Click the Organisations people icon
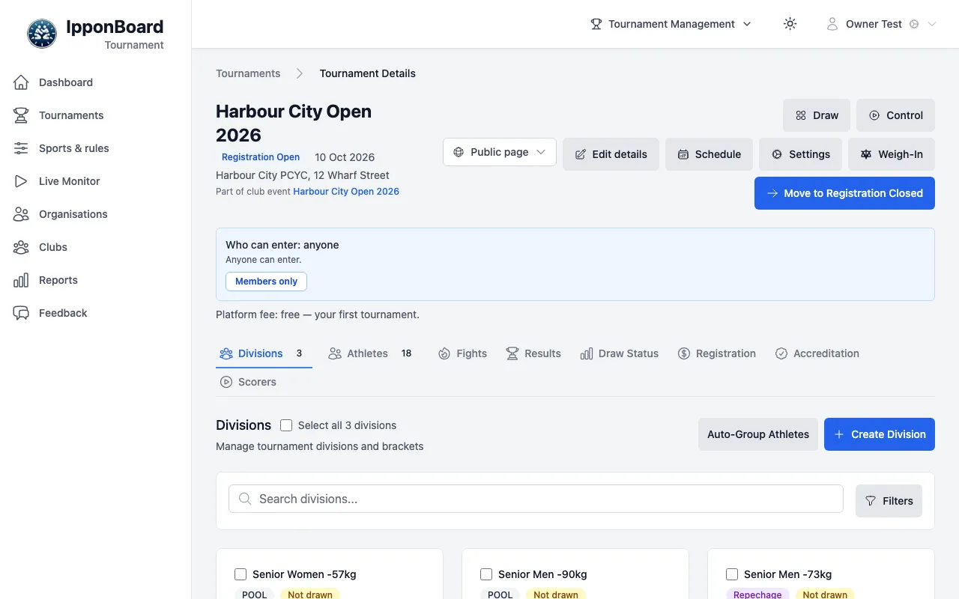 pos(21,214)
